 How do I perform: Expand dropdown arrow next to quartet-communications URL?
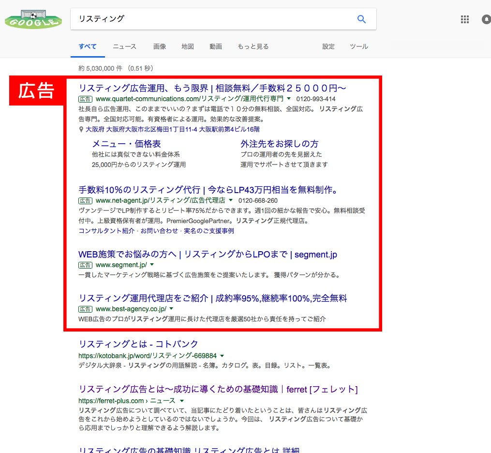coord(289,99)
